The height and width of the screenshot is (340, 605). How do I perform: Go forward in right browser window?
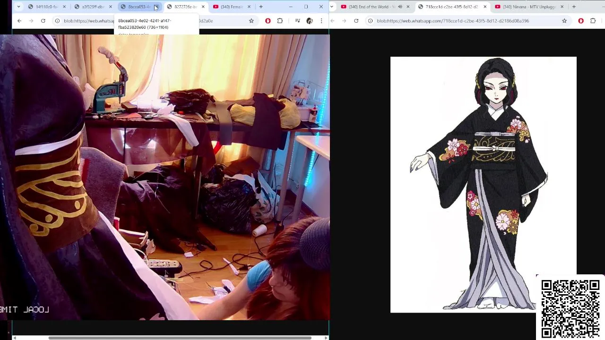pos(344,21)
